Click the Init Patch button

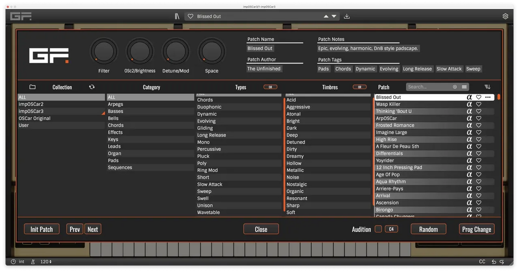pyautogui.click(x=42, y=229)
